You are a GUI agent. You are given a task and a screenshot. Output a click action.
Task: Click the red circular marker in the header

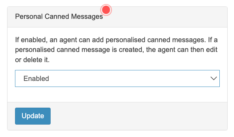pos(106,10)
